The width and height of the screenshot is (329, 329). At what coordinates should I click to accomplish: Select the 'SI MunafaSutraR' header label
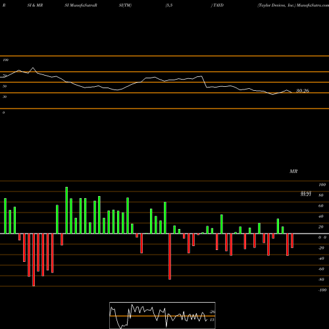[81, 5]
